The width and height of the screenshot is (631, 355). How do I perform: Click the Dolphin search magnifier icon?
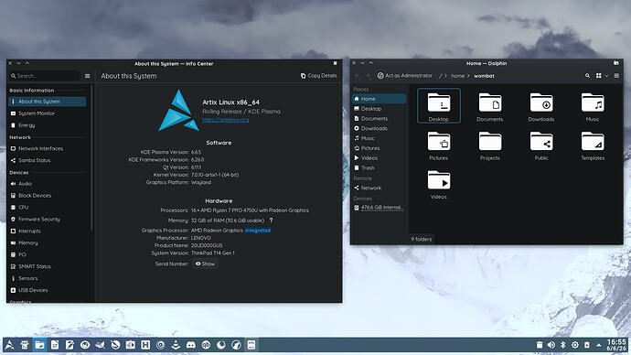pos(587,76)
